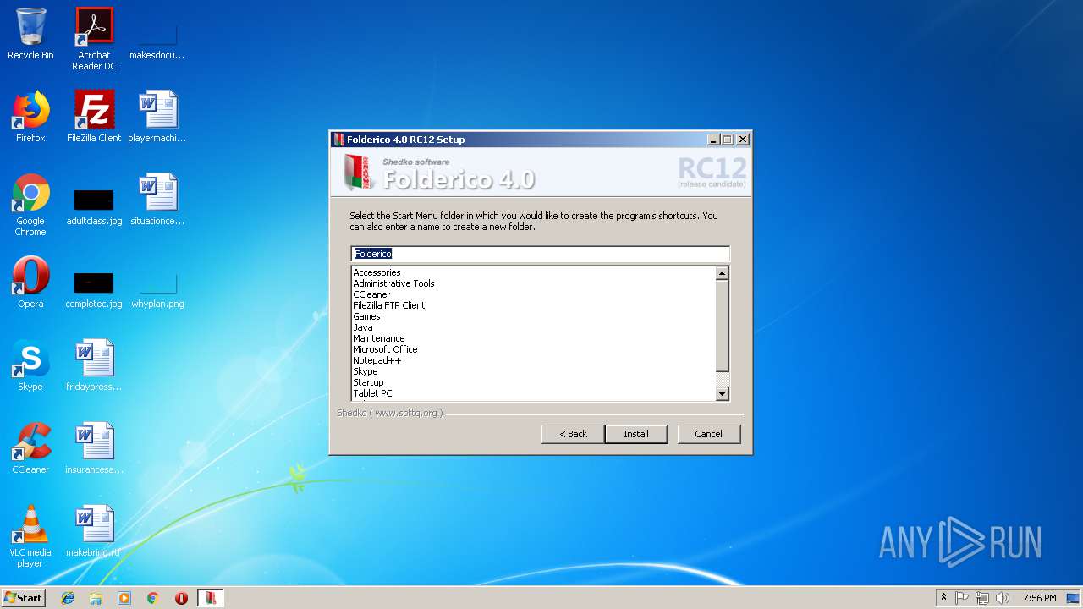Click the list scrollbar up arrow
The width and height of the screenshot is (1083, 609).
click(x=722, y=273)
